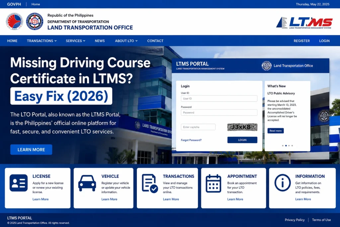Click the DOTr red-and-blue seal logo

coord(14,21)
